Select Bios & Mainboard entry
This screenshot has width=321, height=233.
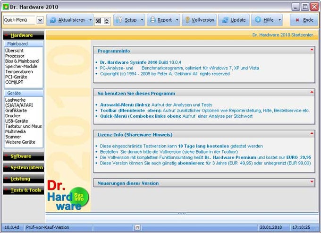pos(22,61)
